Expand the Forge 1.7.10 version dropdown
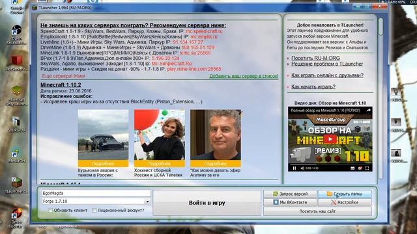Viewport: 417px width, 234px height. click(147, 201)
